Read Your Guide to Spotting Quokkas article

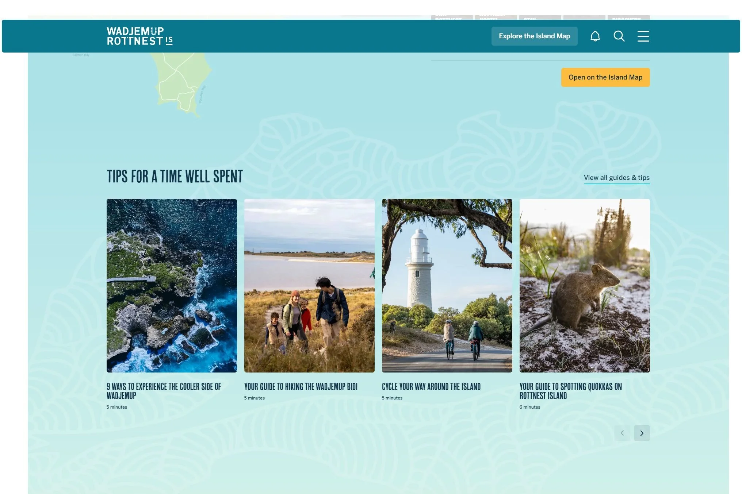(x=570, y=391)
